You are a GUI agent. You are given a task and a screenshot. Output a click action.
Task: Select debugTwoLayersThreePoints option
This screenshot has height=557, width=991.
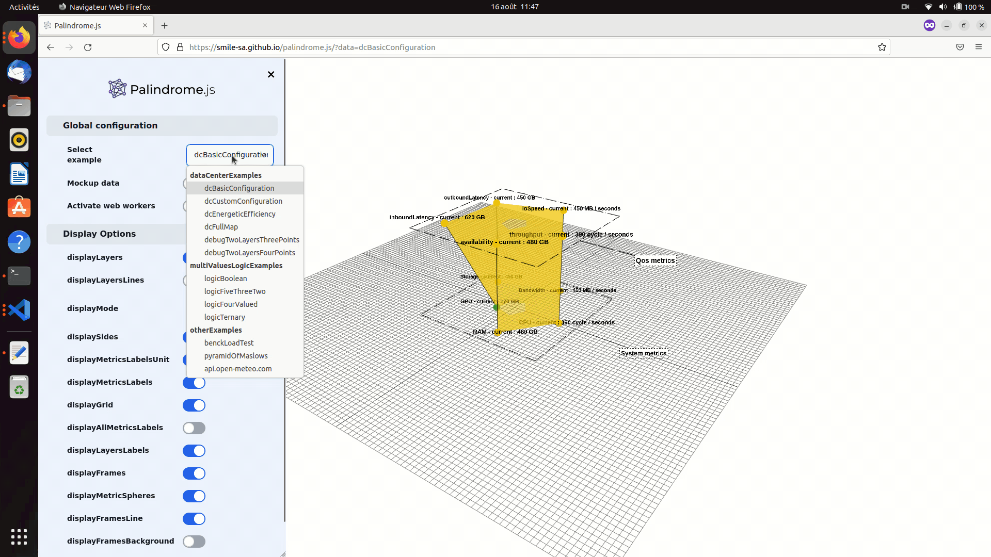click(245, 240)
